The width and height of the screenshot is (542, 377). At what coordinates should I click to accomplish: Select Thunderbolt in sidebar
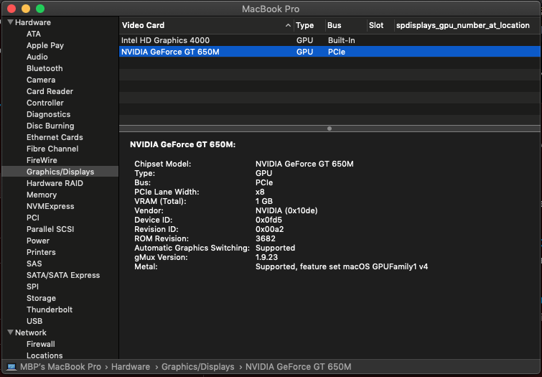50,309
